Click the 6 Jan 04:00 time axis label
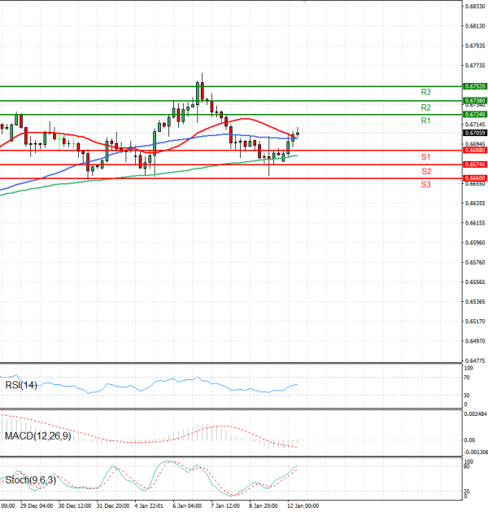 tap(188, 505)
